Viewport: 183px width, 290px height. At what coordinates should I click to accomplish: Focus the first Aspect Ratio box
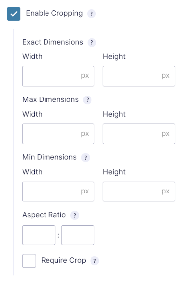click(x=39, y=235)
